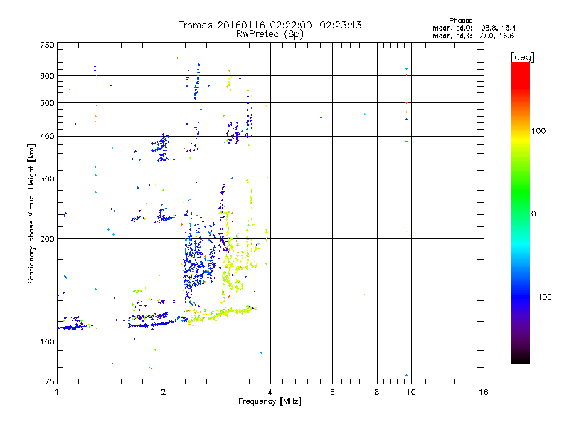This screenshot has height=427, width=569.
Task: Click the colorbar tick label "0"
Action: (533, 213)
